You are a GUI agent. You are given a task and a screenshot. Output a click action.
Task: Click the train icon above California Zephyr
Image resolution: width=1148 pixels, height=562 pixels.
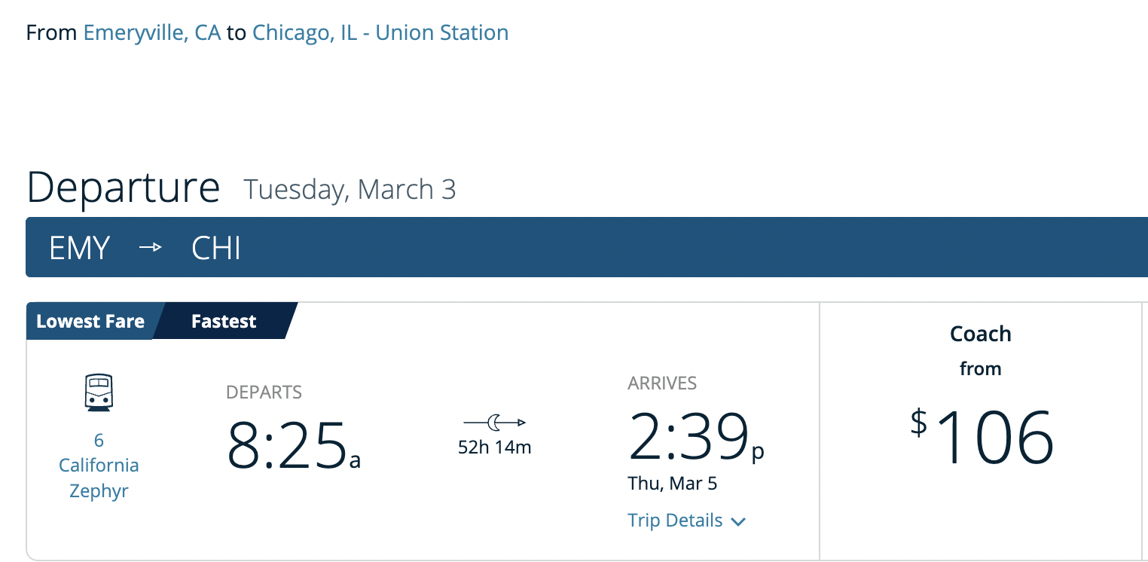click(99, 392)
